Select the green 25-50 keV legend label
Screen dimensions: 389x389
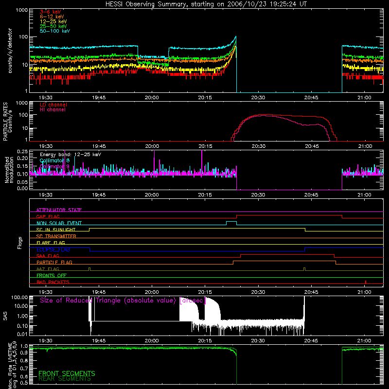click(53, 26)
